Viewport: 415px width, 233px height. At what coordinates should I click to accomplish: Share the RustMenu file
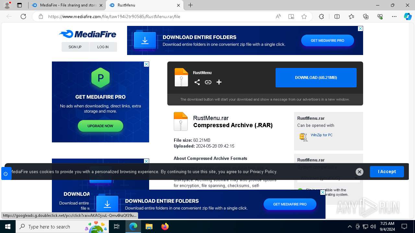pyautogui.click(x=197, y=82)
